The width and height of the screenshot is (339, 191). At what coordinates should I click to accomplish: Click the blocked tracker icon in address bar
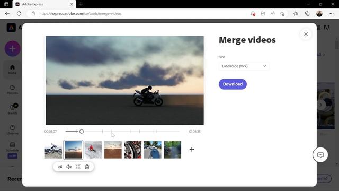(x=253, y=14)
